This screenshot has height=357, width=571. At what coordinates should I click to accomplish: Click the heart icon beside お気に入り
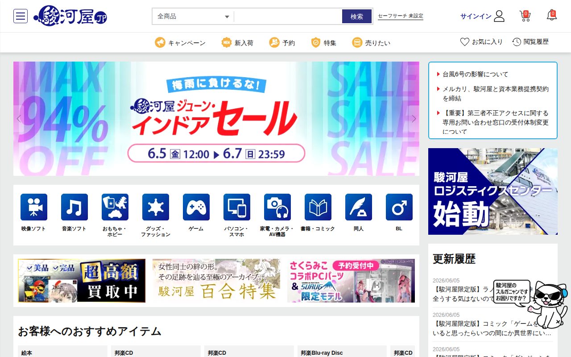[465, 42]
